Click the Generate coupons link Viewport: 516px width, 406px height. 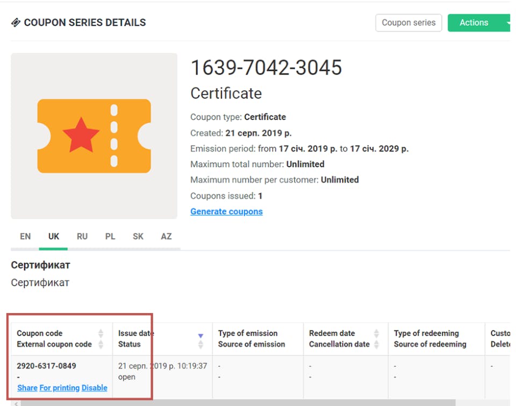pyautogui.click(x=226, y=212)
